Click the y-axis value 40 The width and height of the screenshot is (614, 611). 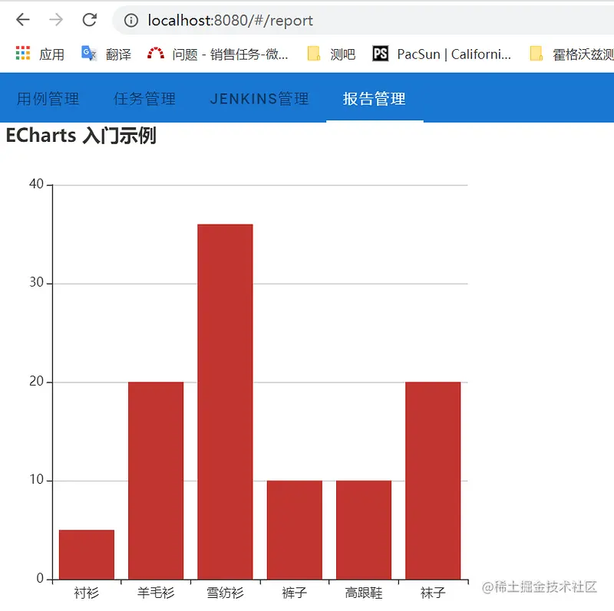(x=36, y=184)
